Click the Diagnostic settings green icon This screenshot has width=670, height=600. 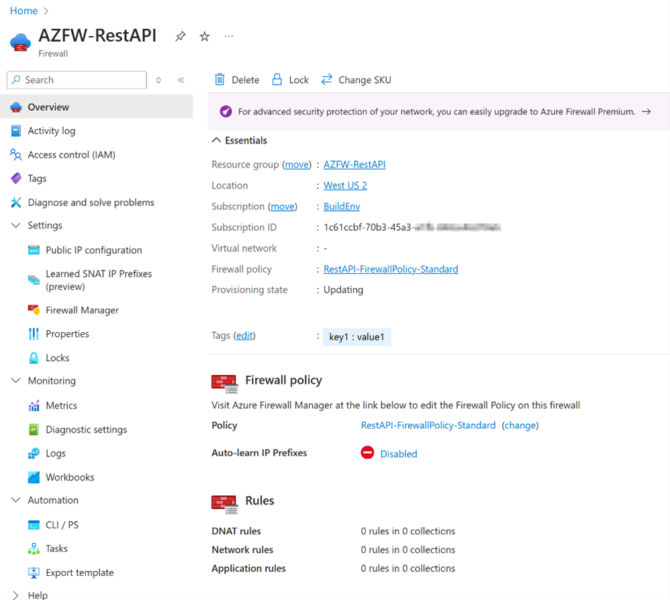pyautogui.click(x=34, y=429)
